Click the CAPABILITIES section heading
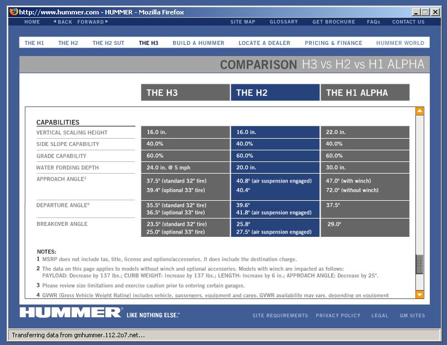447x345 pixels. point(58,123)
